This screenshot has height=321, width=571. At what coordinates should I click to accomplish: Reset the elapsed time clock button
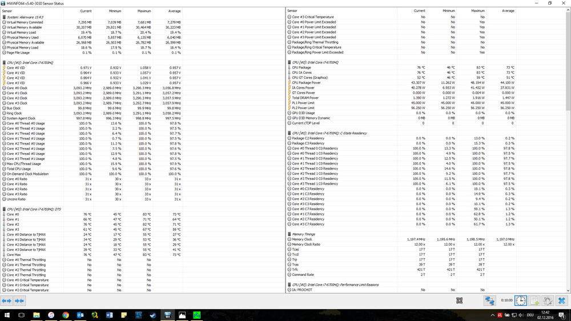click(521, 300)
